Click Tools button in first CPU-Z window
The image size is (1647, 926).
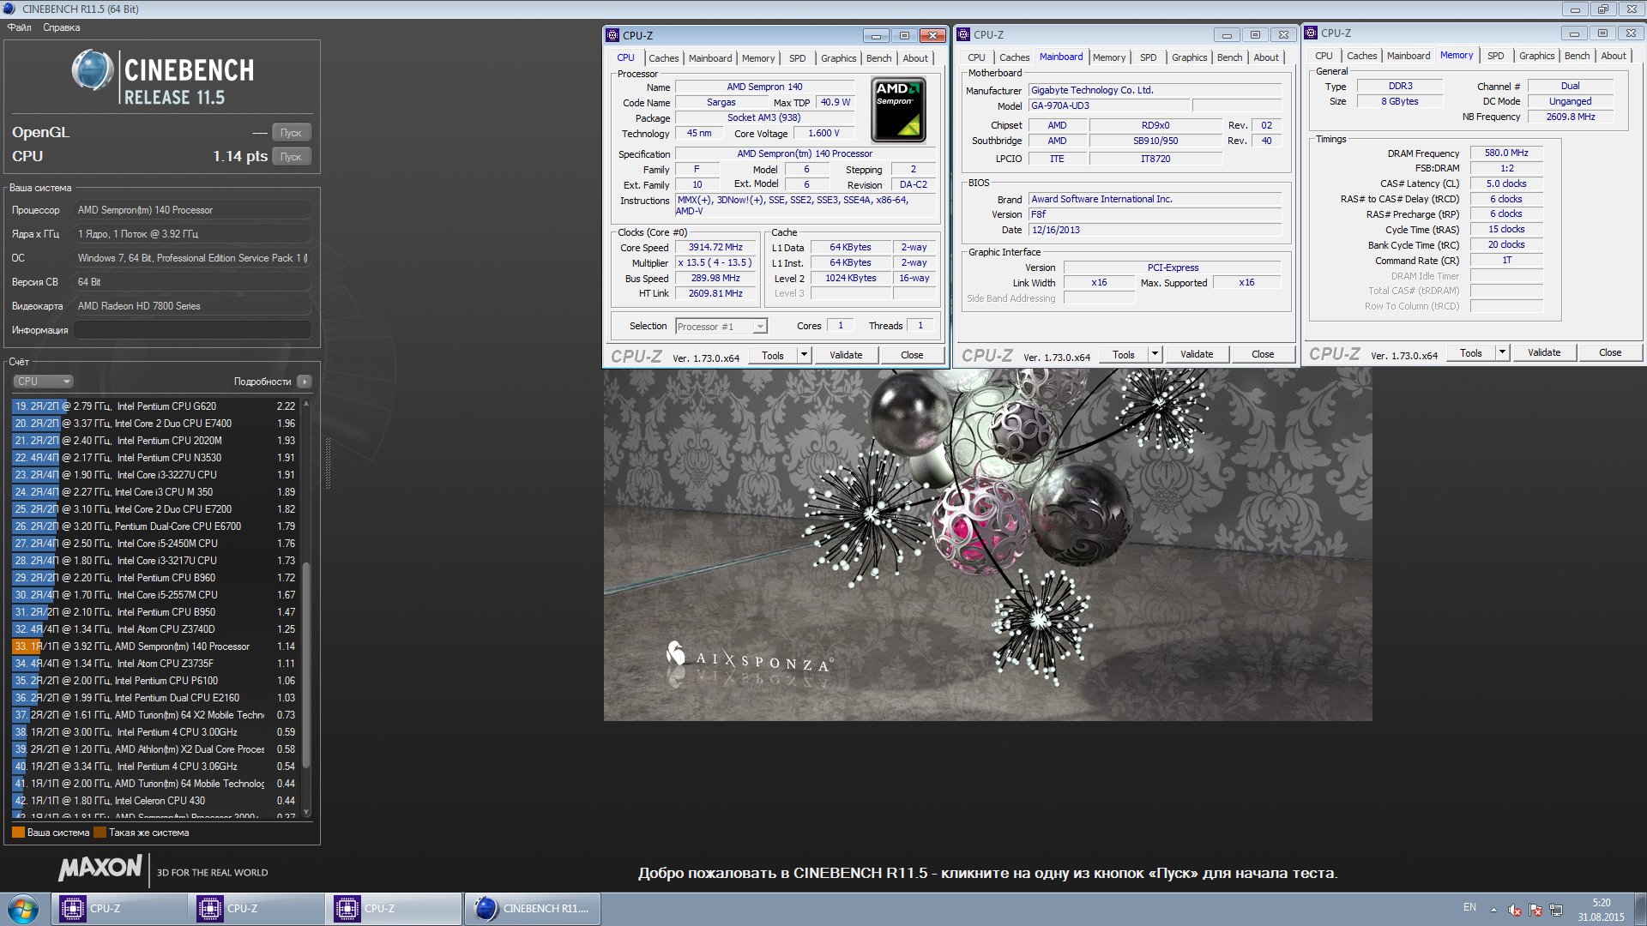click(773, 355)
